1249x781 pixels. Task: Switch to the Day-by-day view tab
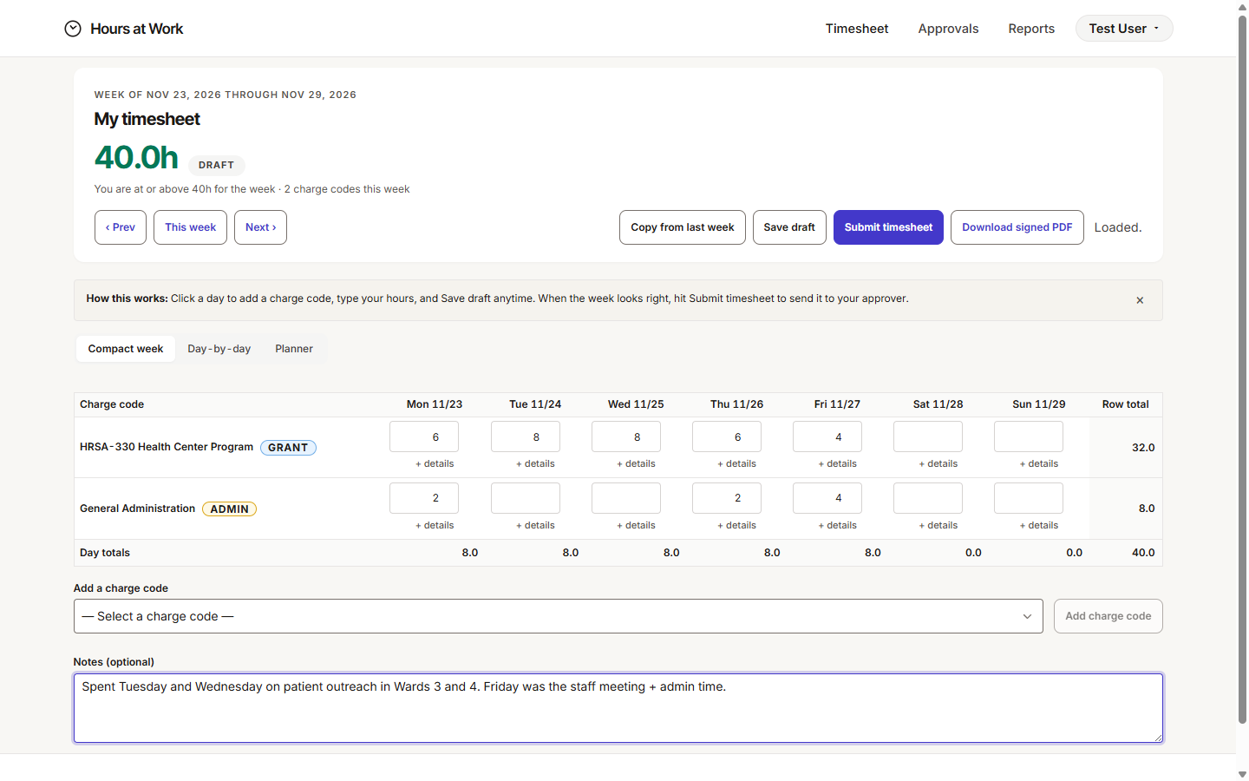click(219, 349)
